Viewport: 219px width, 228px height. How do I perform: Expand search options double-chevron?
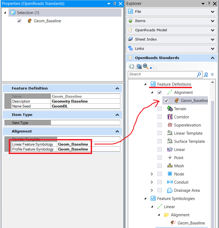(212, 75)
